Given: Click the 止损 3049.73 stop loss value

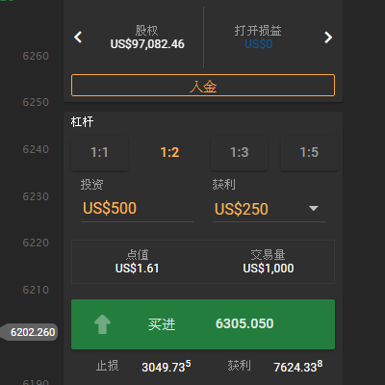Looking at the screenshot, I should 167,367.
